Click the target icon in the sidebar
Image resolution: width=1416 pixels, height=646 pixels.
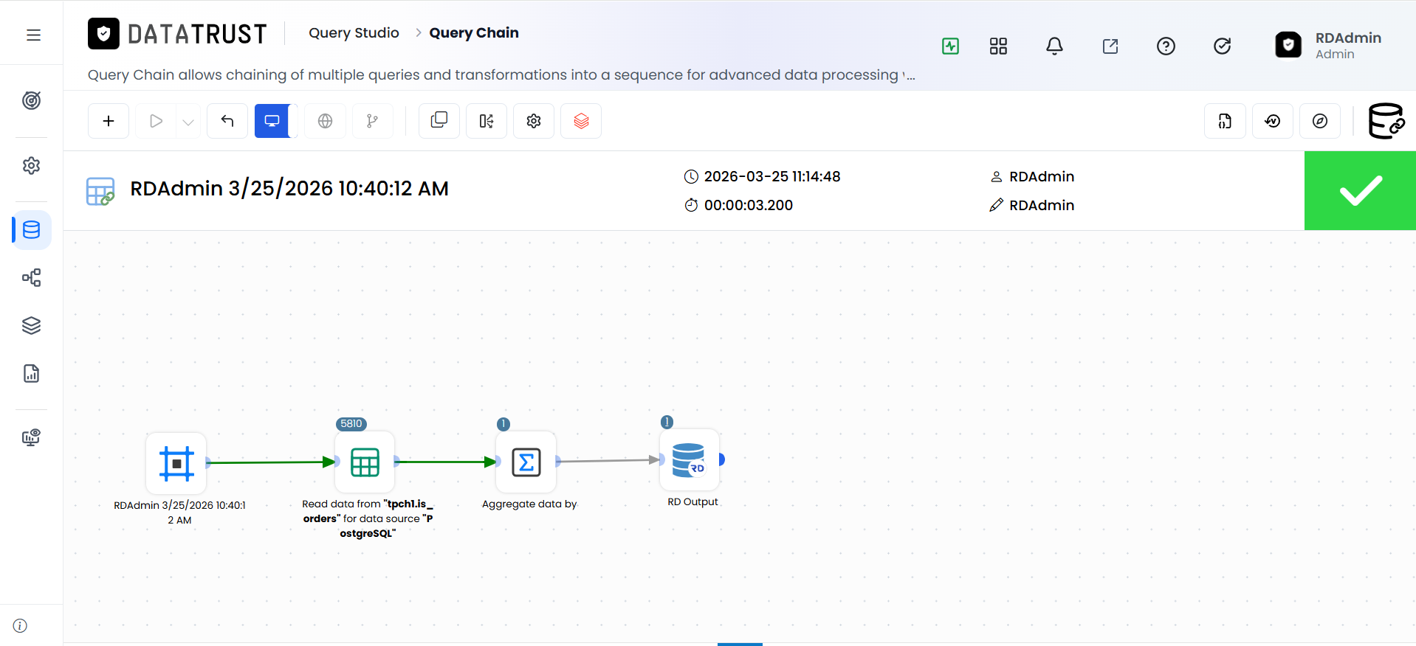pos(31,100)
